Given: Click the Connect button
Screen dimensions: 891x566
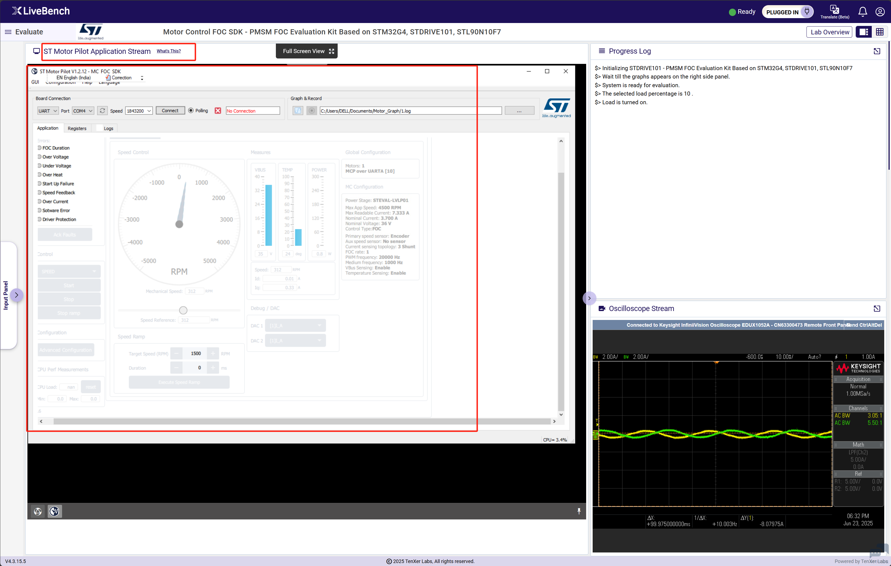Looking at the screenshot, I should pos(170,110).
